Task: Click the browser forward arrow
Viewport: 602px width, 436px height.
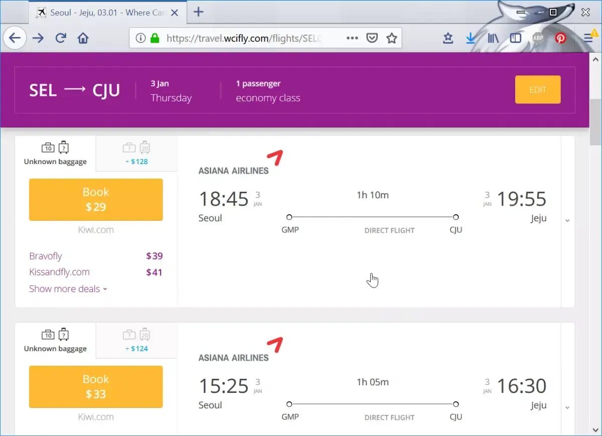Action: point(38,38)
